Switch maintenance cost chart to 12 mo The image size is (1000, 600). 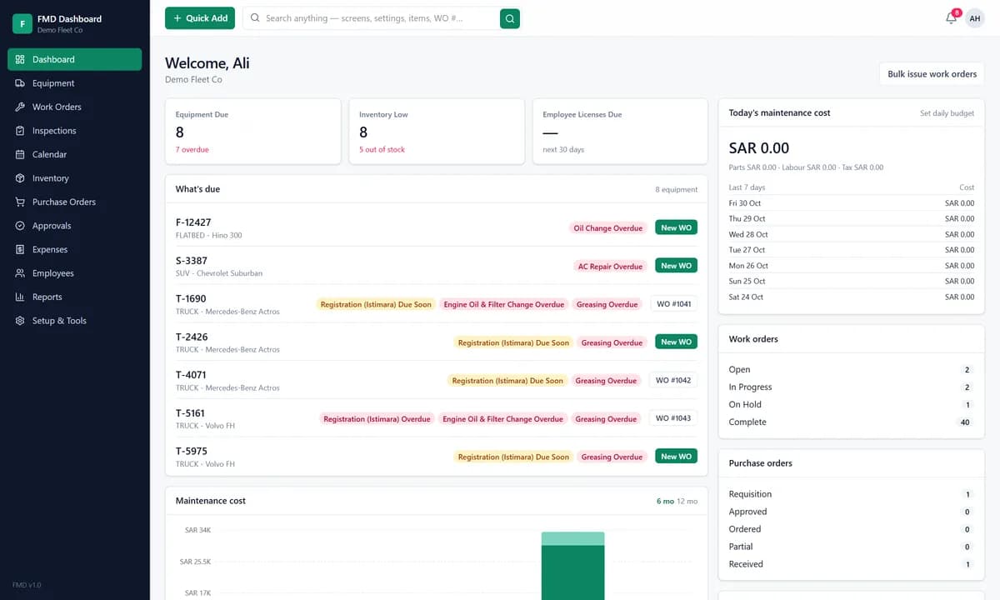(x=687, y=501)
